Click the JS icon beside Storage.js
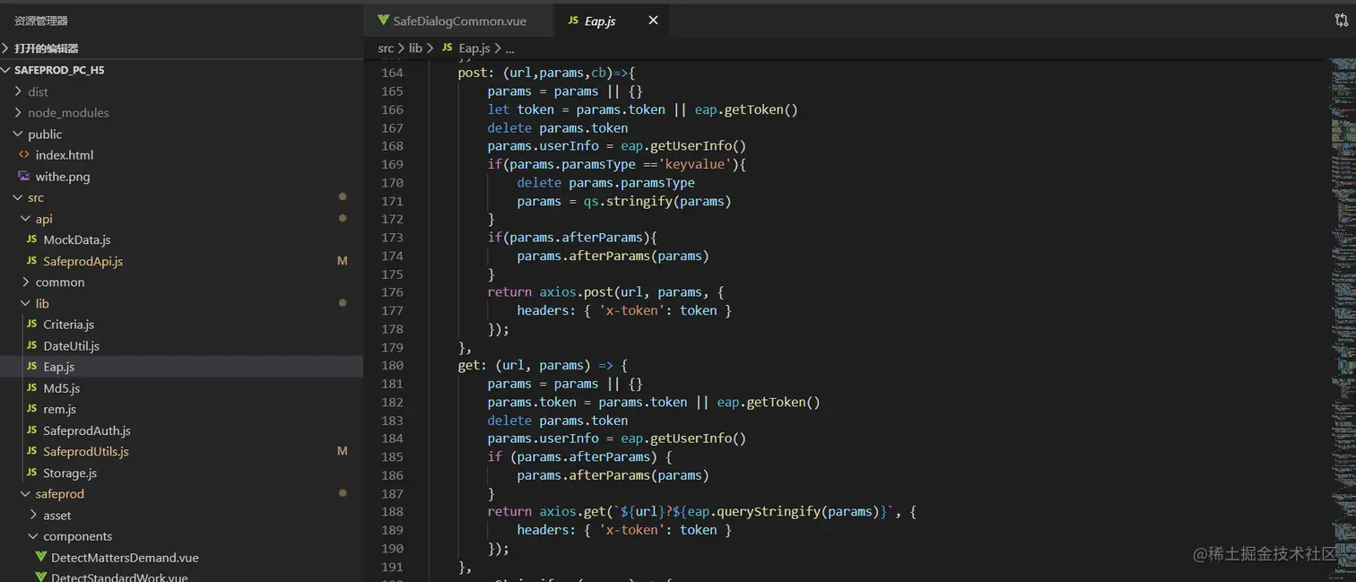 [32, 473]
